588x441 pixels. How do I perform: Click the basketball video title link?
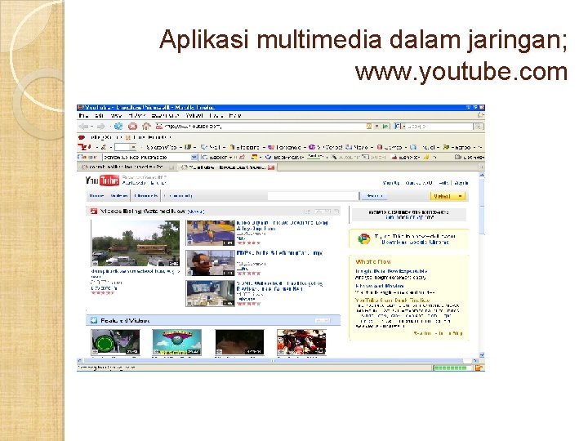pos(283,225)
